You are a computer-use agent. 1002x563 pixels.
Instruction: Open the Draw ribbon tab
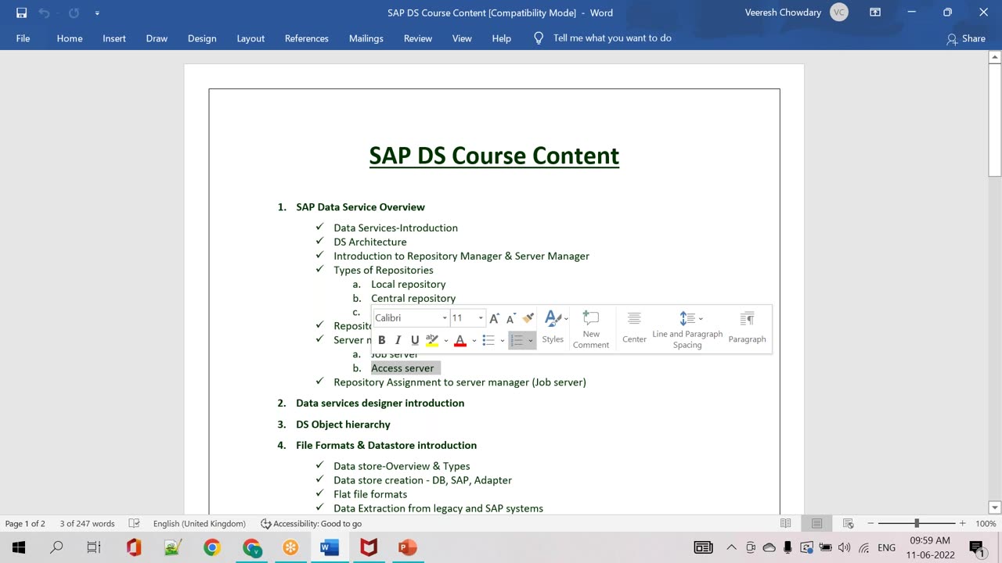(157, 38)
